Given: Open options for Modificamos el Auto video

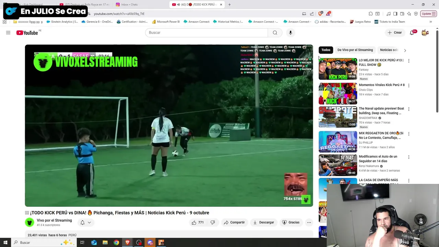Looking at the screenshot, I should coord(408,157).
